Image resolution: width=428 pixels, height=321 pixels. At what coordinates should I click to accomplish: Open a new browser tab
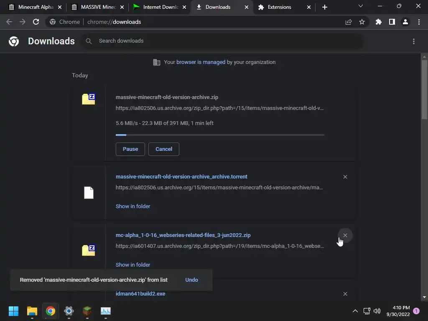[324, 7]
